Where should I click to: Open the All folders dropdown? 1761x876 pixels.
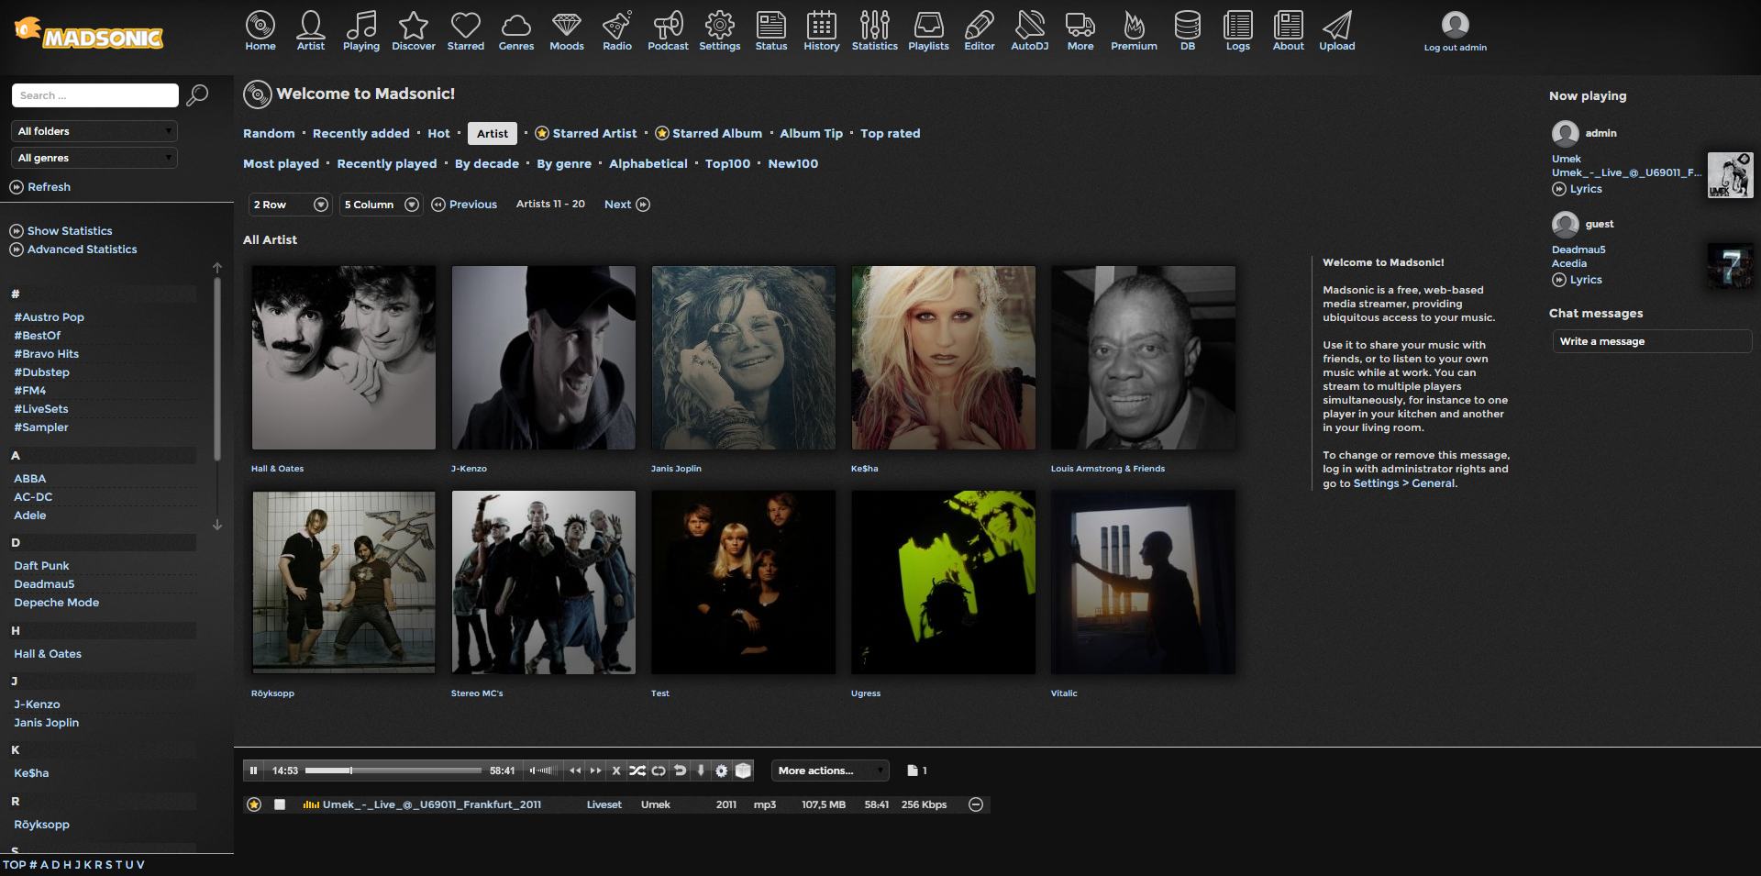pyautogui.click(x=94, y=131)
